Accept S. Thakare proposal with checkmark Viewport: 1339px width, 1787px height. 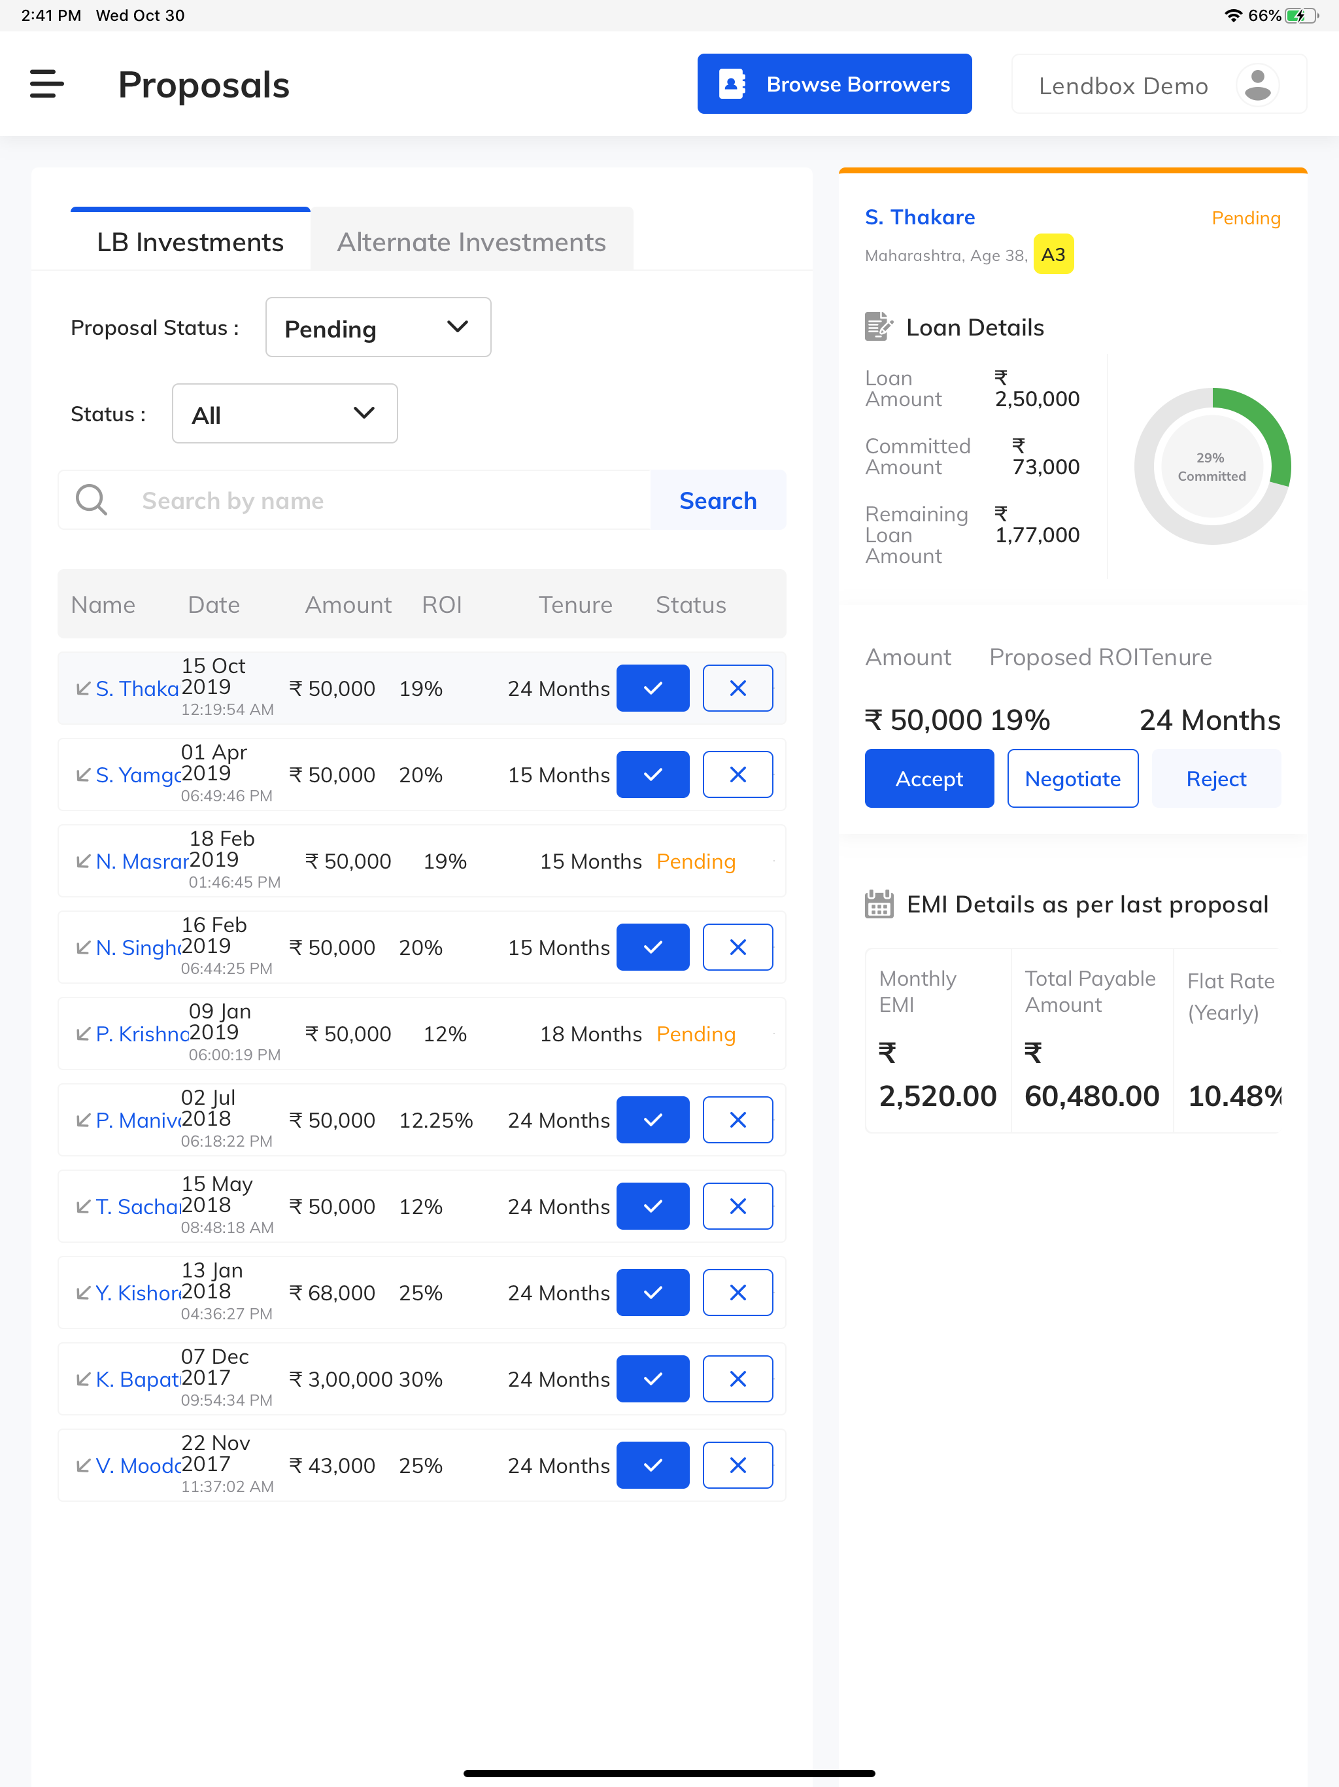point(653,688)
